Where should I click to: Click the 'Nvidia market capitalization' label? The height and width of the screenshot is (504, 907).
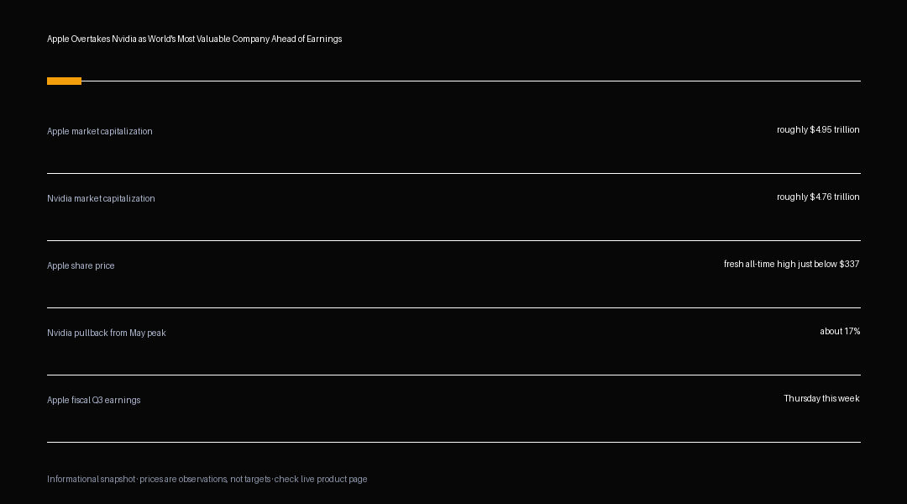(x=101, y=198)
